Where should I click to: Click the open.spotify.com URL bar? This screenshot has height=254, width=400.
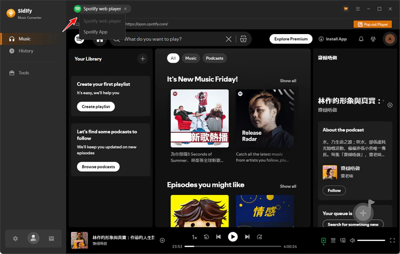[146, 24]
